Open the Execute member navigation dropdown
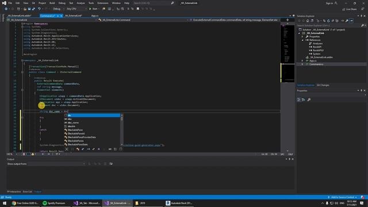 click(235, 20)
